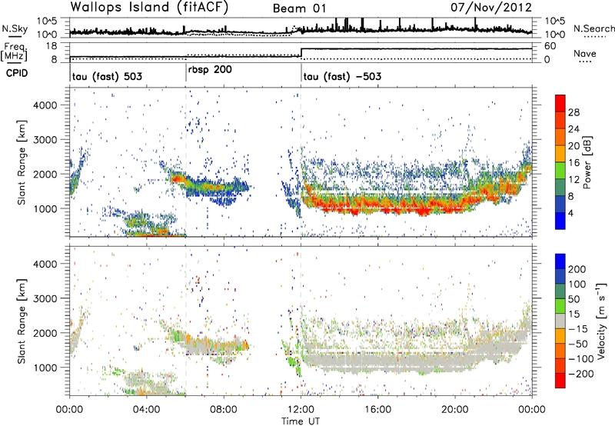Click the '16:00' time tick label
This screenshot has height=426, width=615.
point(377,410)
